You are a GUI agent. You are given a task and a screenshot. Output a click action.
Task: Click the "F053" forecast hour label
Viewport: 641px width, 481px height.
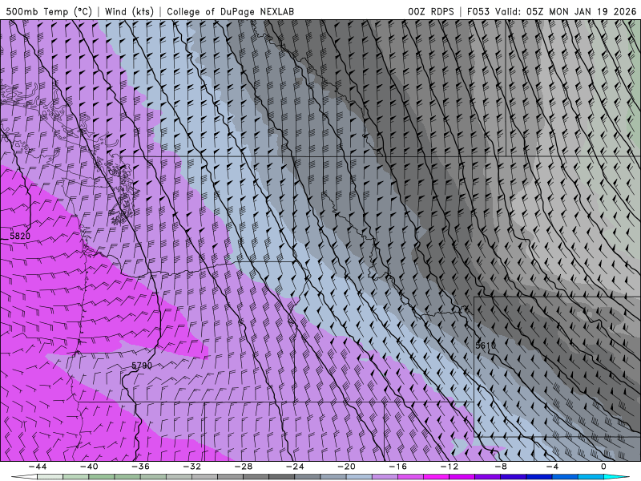[478, 11]
